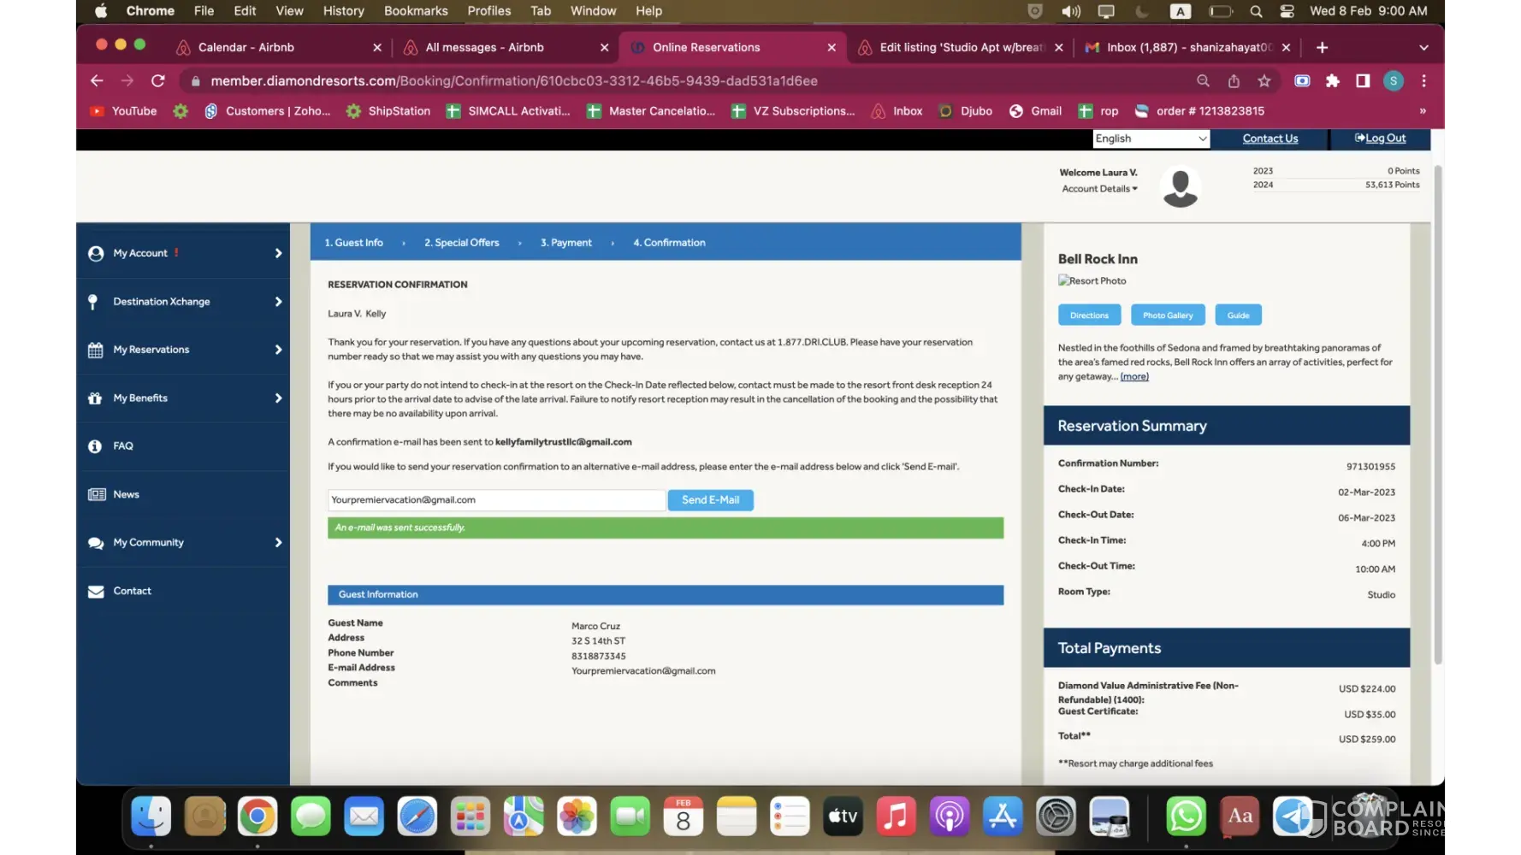Viewport: 1521px width, 855px height.
Task: Open the YouTube bookmark
Action: [124, 111]
